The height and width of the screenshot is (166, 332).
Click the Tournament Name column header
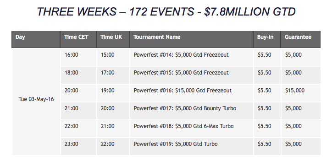pyautogui.click(x=191, y=39)
